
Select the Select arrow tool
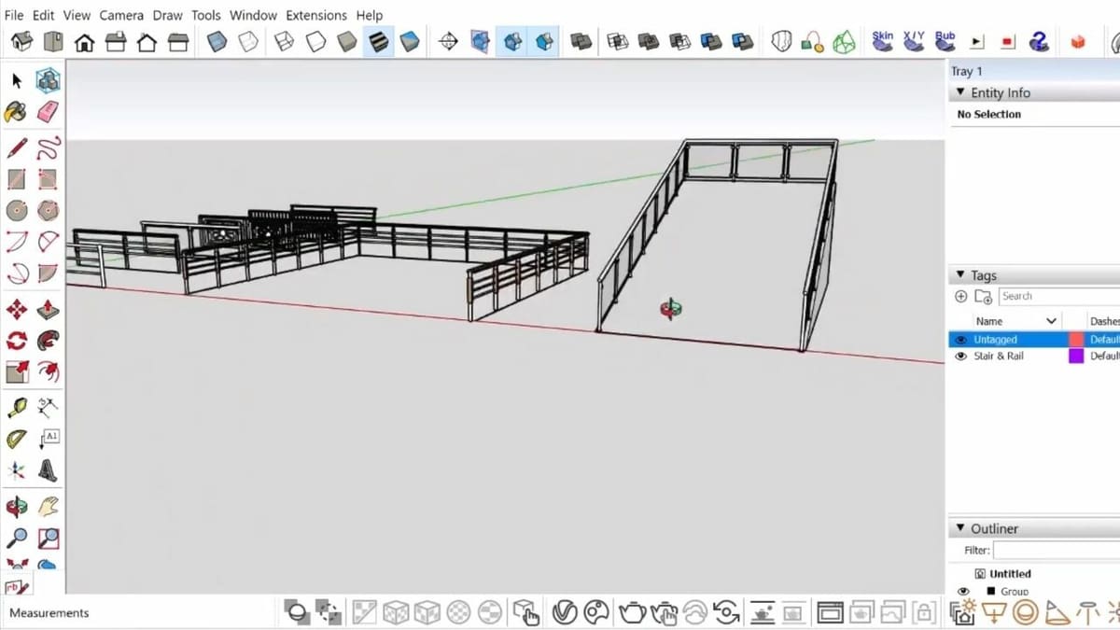[x=17, y=81]
